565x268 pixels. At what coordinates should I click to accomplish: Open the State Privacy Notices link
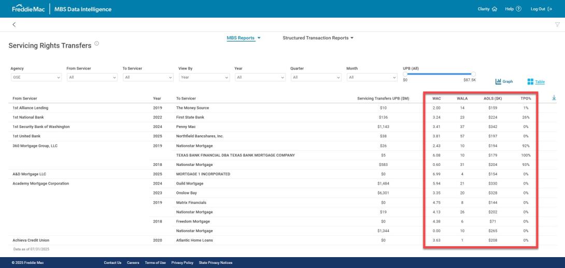point(216,263)
